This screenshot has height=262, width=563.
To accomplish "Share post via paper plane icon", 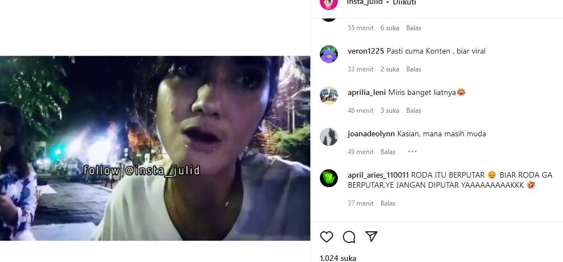I will click(371, 236).
